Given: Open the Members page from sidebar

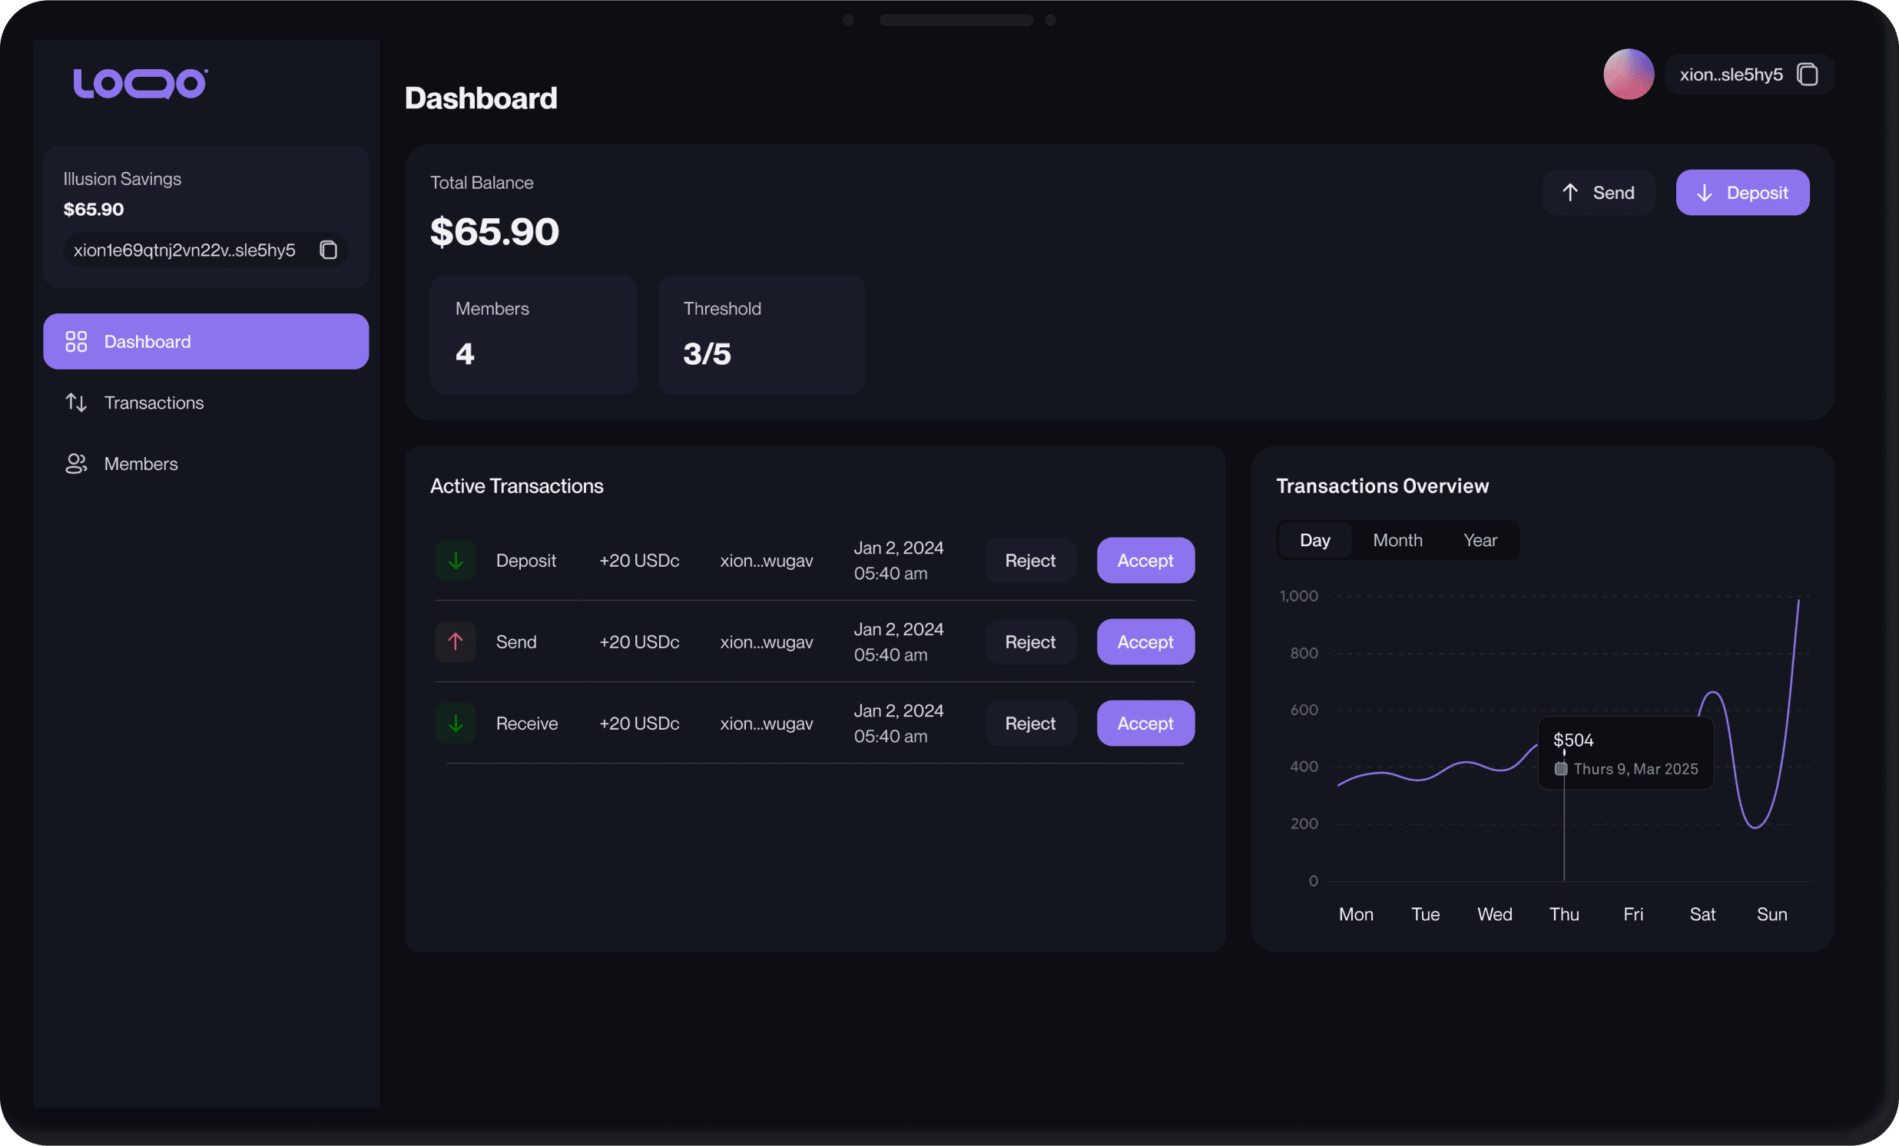Looking at the screenshot, I should click(141, 463).
